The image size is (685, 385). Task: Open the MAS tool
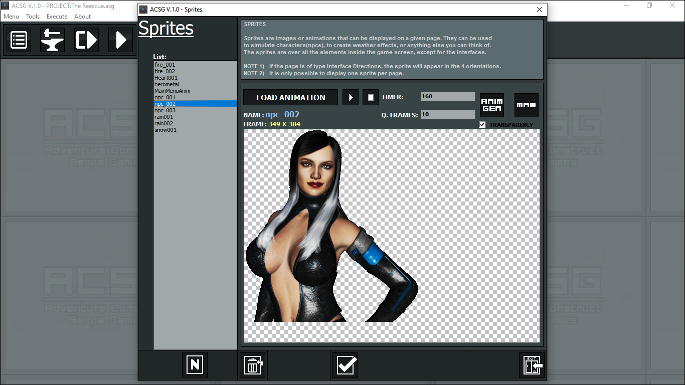click(x=527, y=105)
